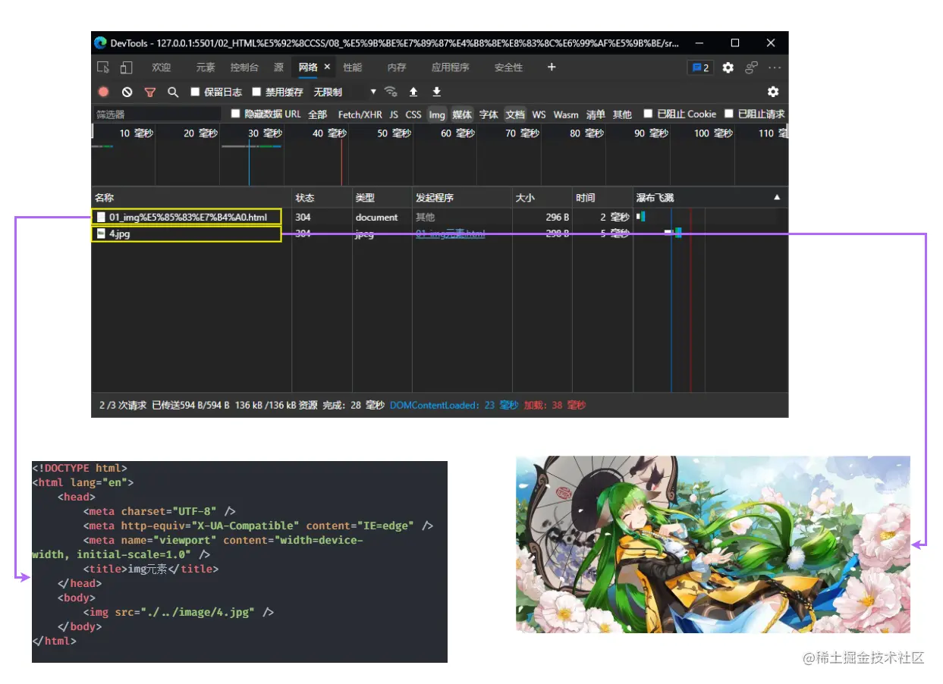Click the red record network log button
Image resolution: width=943 pixels, height=684 pixels.
click(x=104, y=92)
